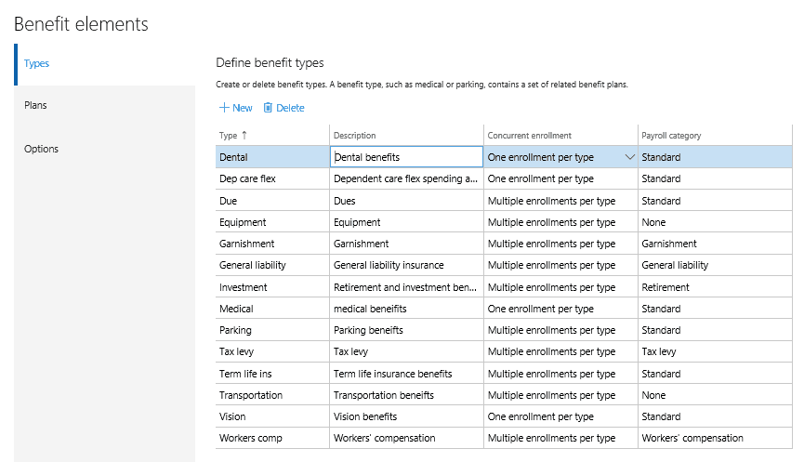Open the Concurrent enrollment dropdown for Dental
This screenshot has height=462, width=804.
pos(630,157)
